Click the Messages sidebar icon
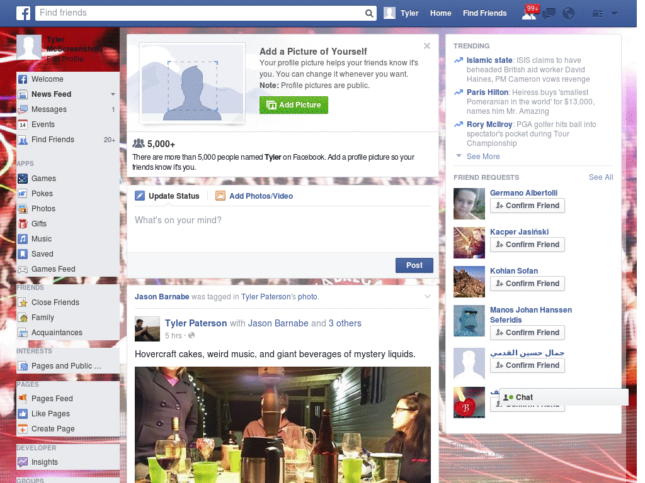Screen dimensions: 645x483 click(x=23, y=109)
